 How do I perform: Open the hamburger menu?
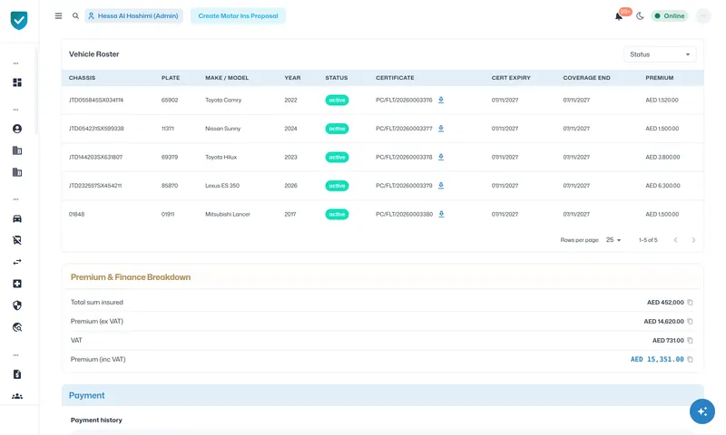click(58, 15)
